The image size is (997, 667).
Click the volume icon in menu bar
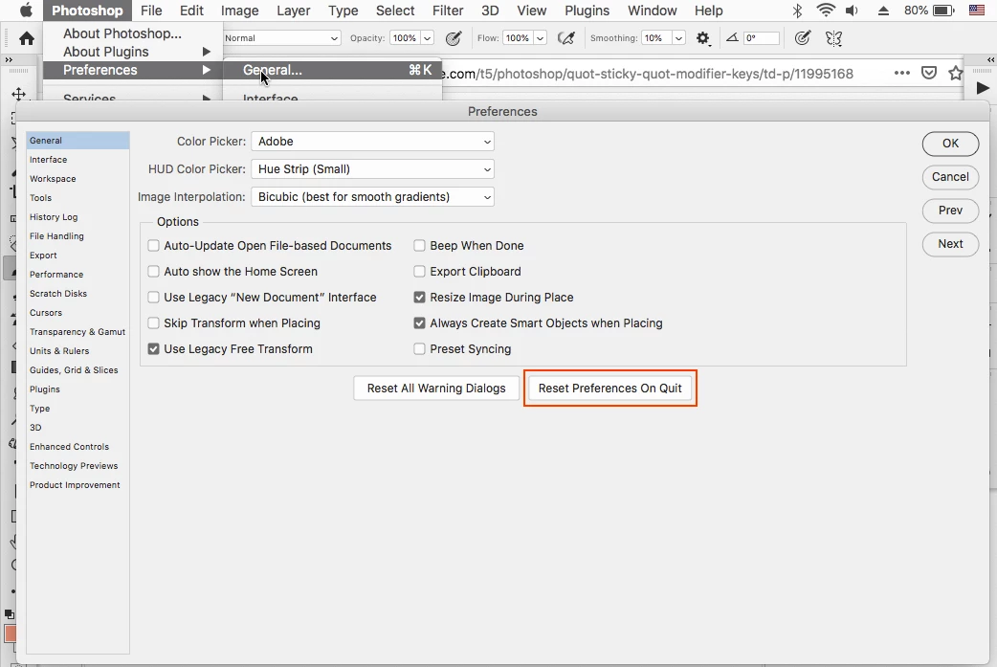point(852,11)
